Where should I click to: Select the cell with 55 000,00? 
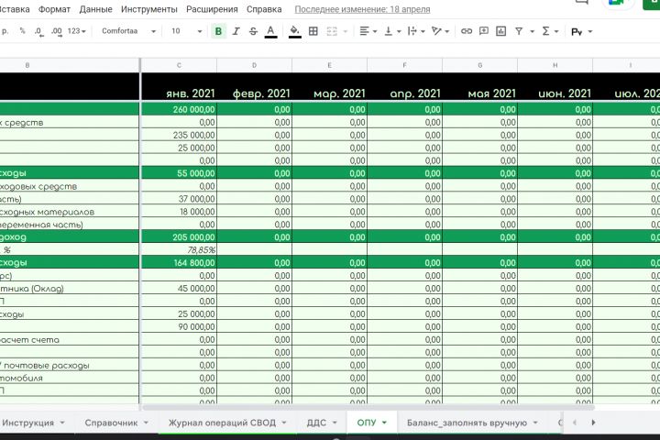click(179, 173)
